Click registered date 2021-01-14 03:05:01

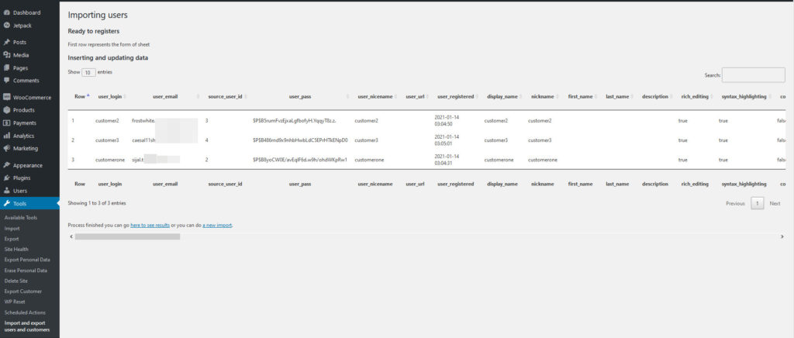click(447, 140)
